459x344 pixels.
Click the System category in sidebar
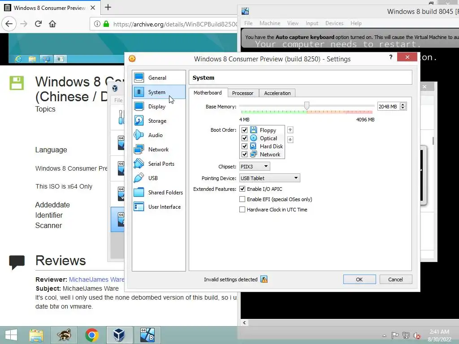158,92
